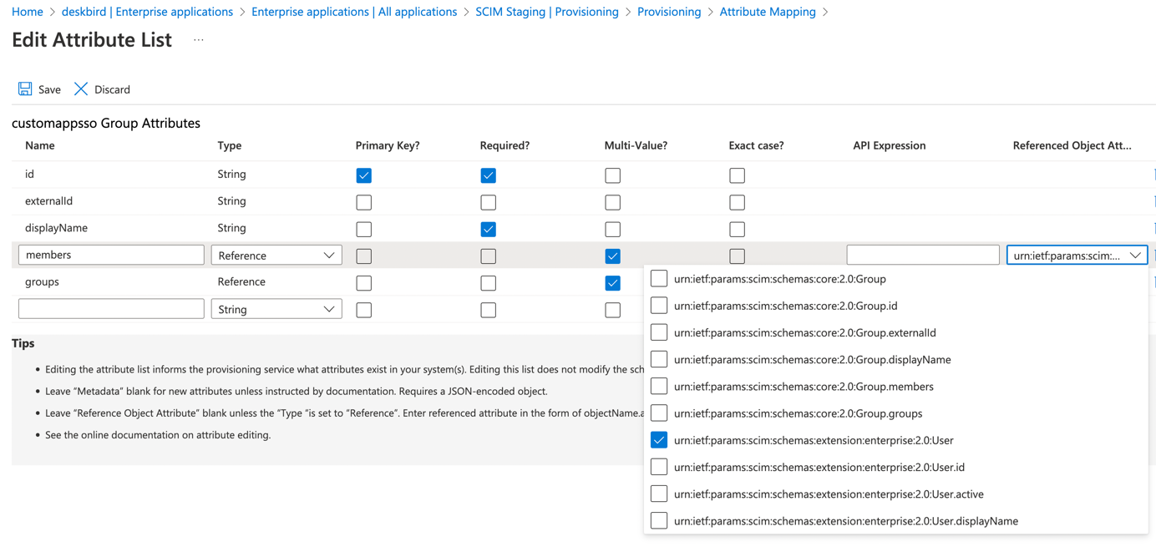Open Attribute Mapping breadcrumb link

(x=767, y=12)
